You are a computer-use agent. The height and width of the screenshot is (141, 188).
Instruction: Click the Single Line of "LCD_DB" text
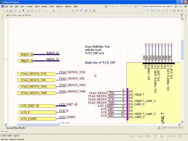[x=100, y=63]
